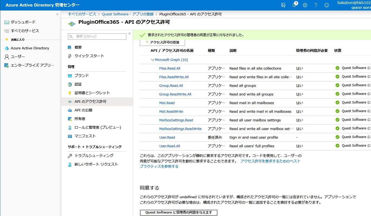Image resolution: width=371 pixels, height=216 pixels.
Task: Click the 概要 overview icon
Action: click(70, 47)
